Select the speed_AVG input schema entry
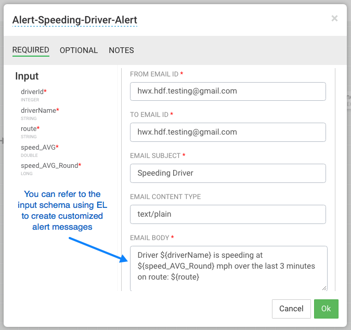351x330 pixels. click(x=40, y=147)
